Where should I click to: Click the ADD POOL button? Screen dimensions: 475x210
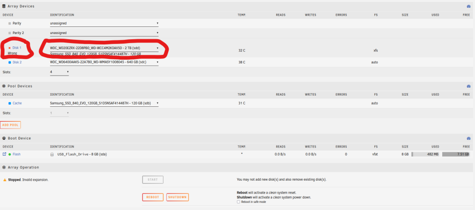point(10,125)
